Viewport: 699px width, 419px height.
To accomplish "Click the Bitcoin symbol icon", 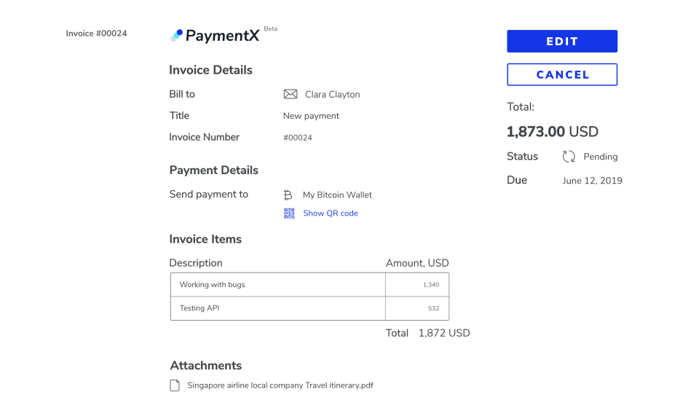I will [x=288, y=195].
